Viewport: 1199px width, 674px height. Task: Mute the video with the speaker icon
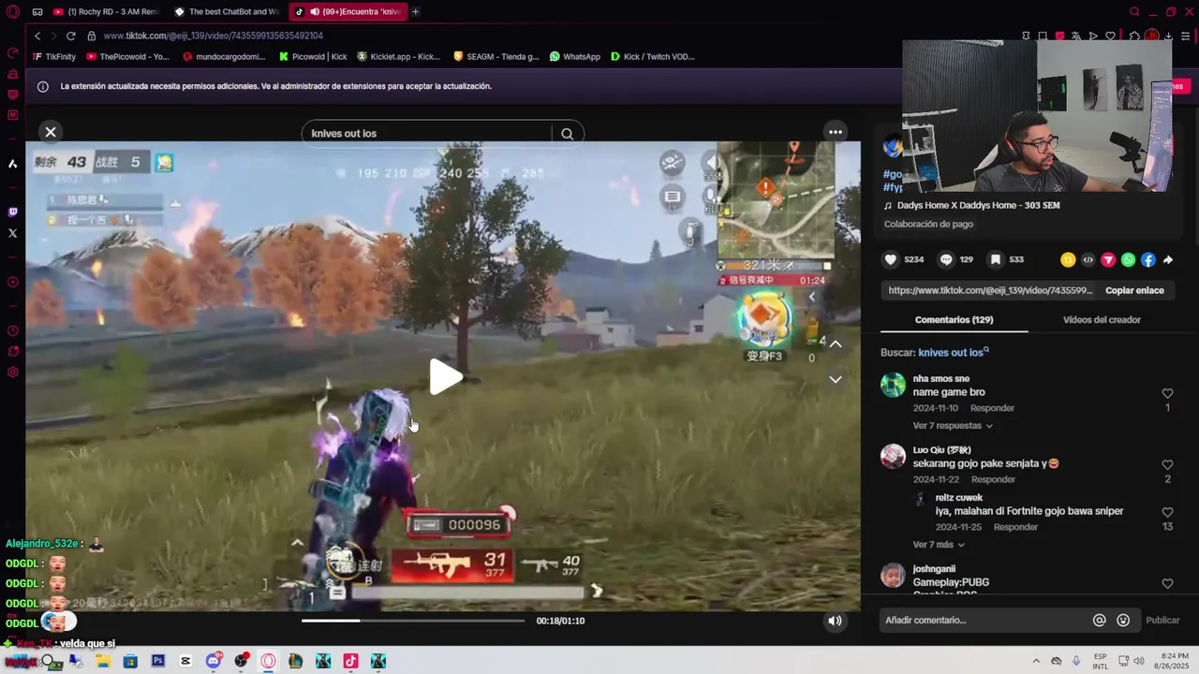coord(835,621)
